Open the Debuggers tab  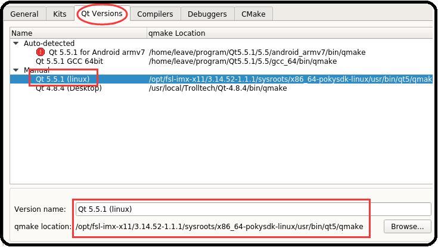click(x=207, y=14)
